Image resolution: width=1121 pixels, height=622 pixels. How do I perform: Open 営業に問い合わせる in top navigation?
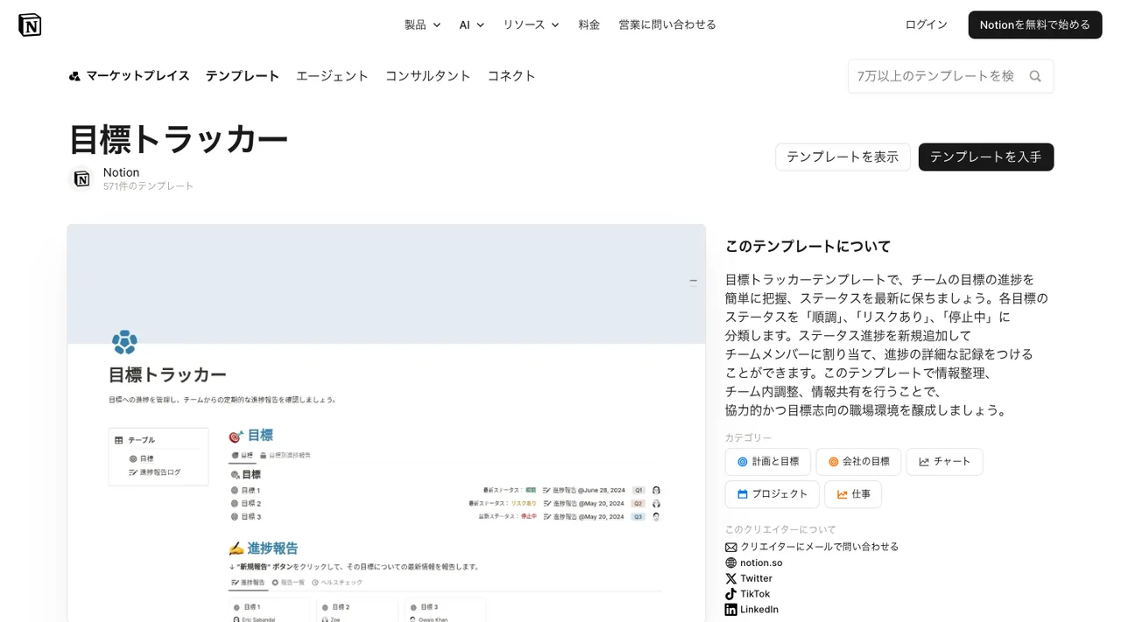667,24
